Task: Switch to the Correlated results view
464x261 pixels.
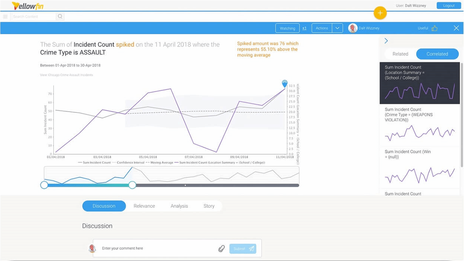Action: 437,54
